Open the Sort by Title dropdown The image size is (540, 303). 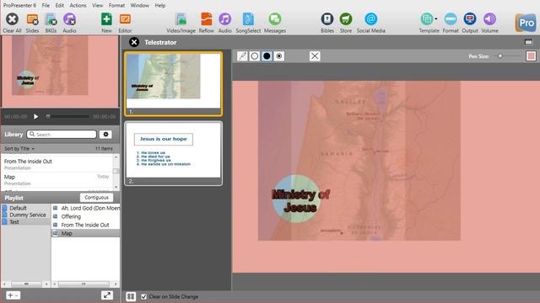click(19, 149)
